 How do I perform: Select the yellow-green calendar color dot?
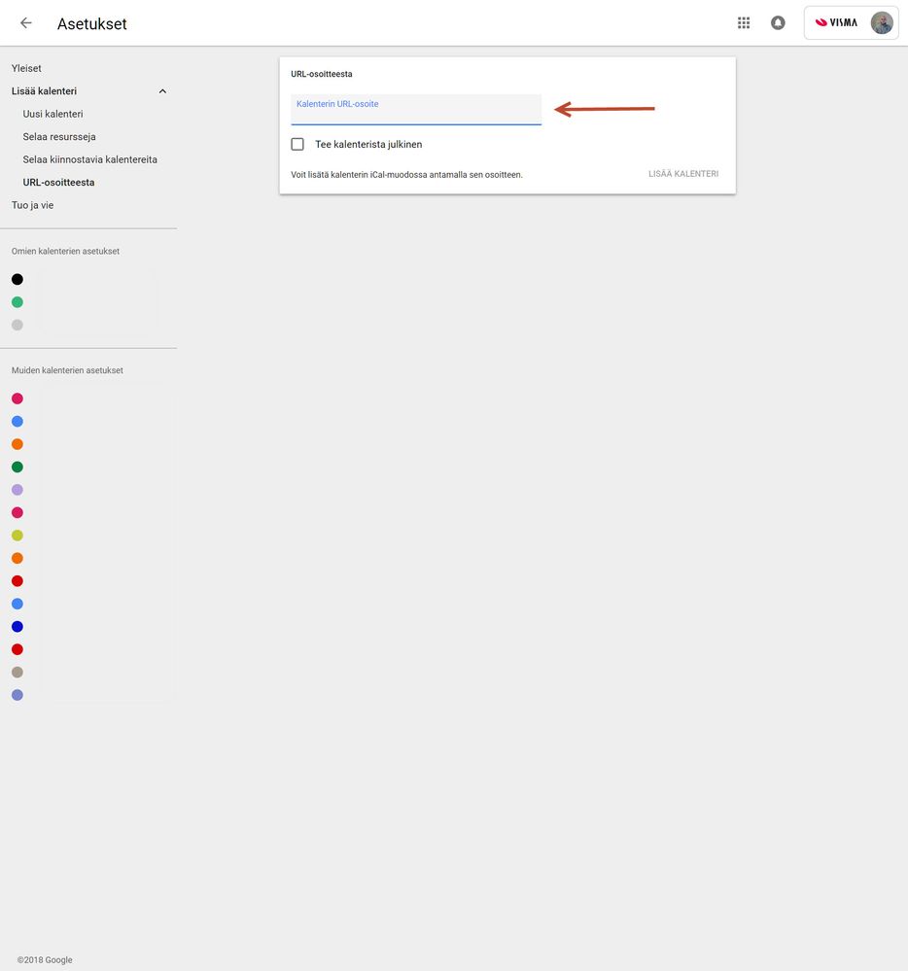tap(17, 535)
